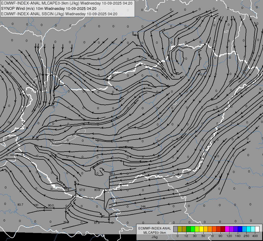The image size is (263, 241).
Task: Click the gray swatch in the MLCAPE legend
Action: pos(176,229)
